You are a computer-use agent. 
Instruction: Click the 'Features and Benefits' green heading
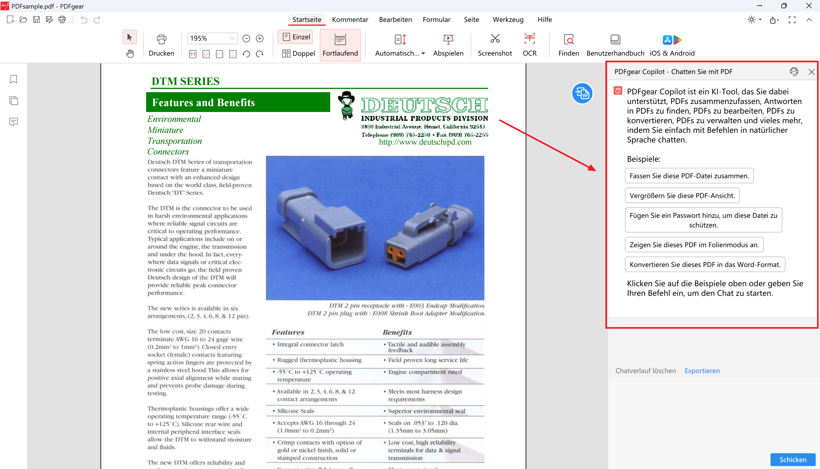(x=238, y=102)
